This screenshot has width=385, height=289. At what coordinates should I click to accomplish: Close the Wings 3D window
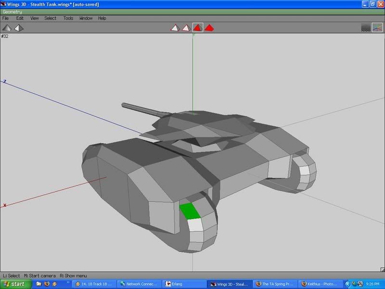381,4
